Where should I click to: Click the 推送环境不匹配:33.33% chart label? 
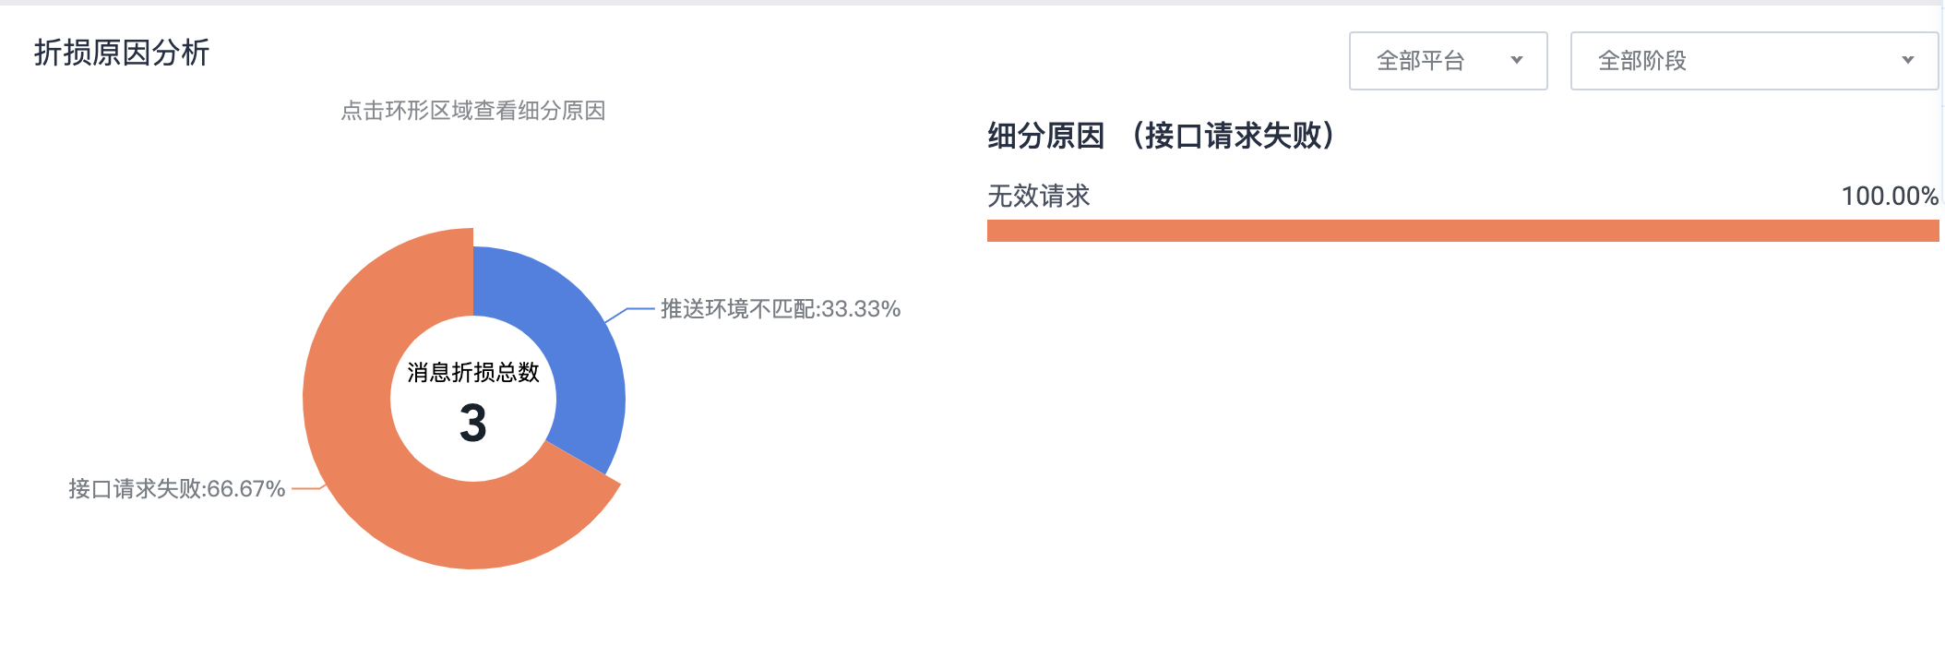point(781,309)
